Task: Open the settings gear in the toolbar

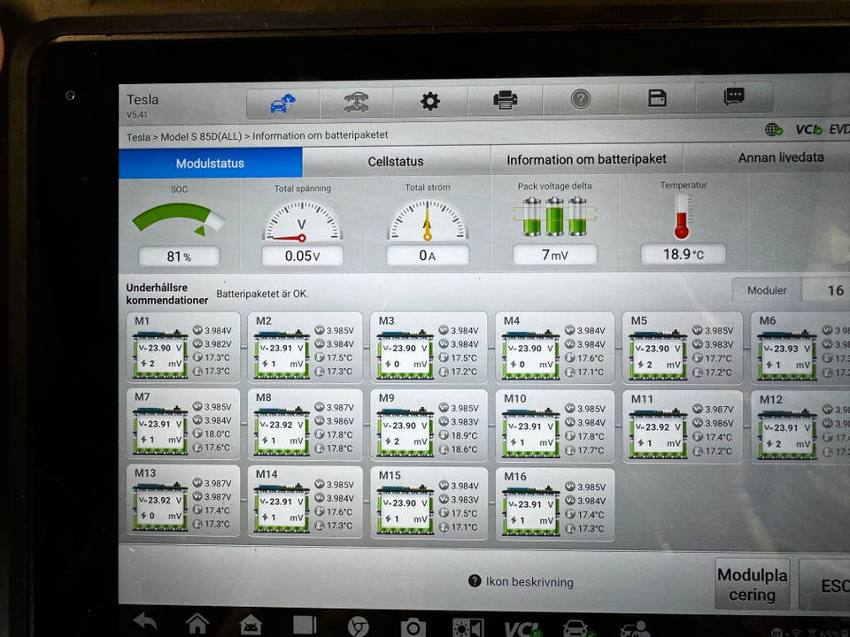Action: 430,101
